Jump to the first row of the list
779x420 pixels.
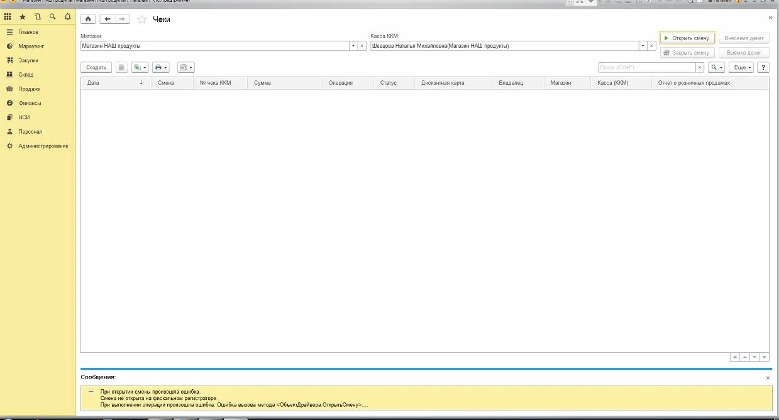click(734, 357)
